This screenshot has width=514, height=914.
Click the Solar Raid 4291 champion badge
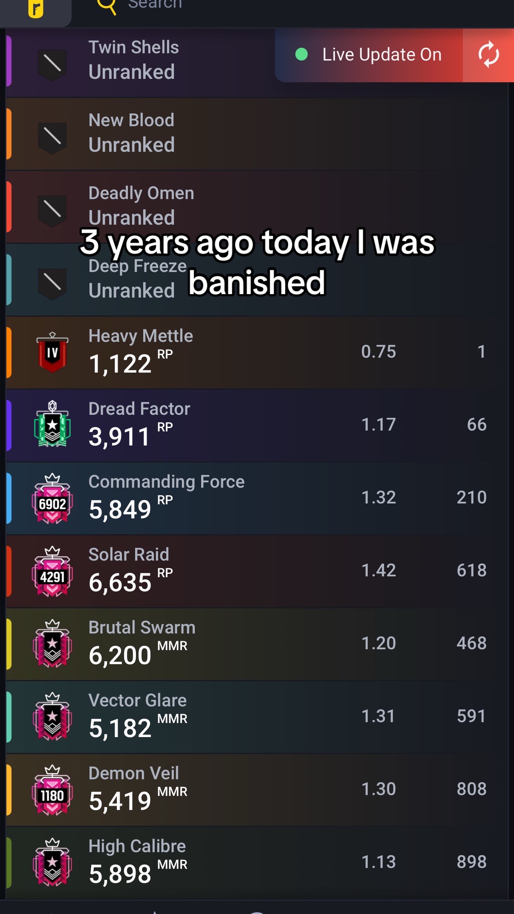coord(52,571)
